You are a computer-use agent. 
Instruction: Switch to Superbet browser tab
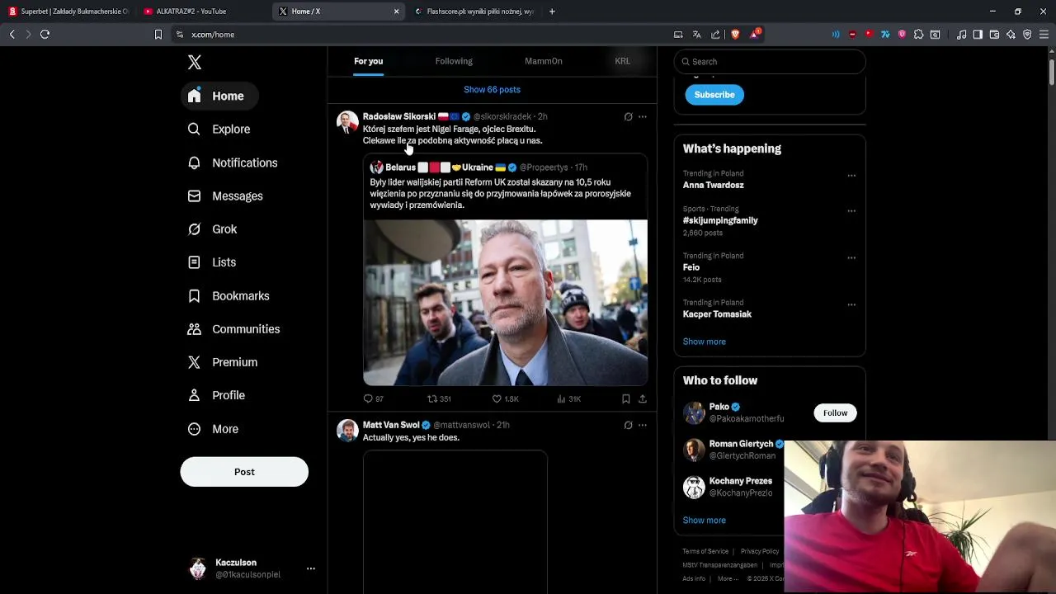pos(69,12)
